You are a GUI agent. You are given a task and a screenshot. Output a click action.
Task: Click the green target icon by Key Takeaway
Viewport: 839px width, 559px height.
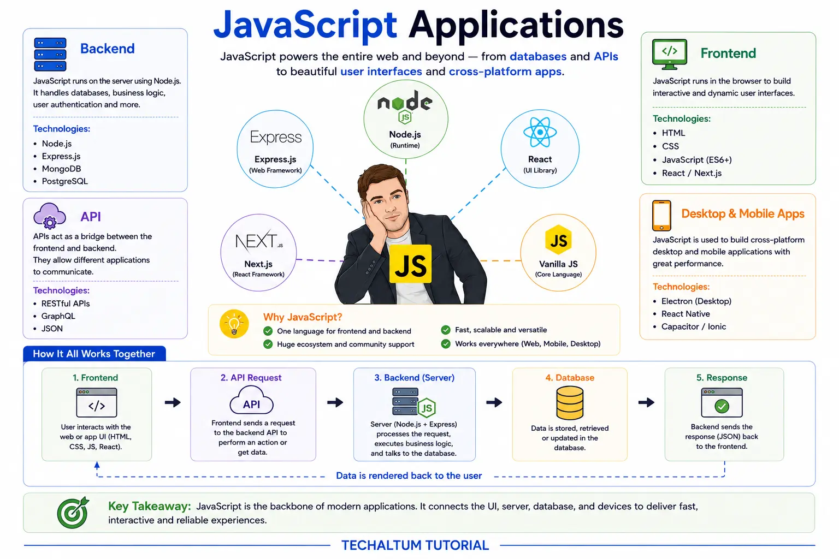[x=73, y=513]
